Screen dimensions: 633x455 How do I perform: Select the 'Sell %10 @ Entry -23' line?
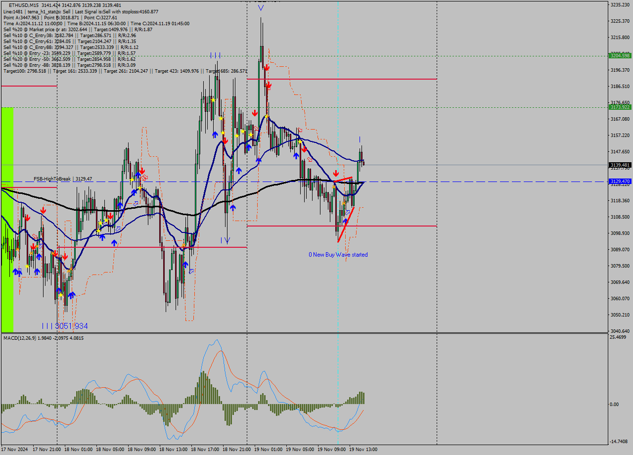click(70, 53)
